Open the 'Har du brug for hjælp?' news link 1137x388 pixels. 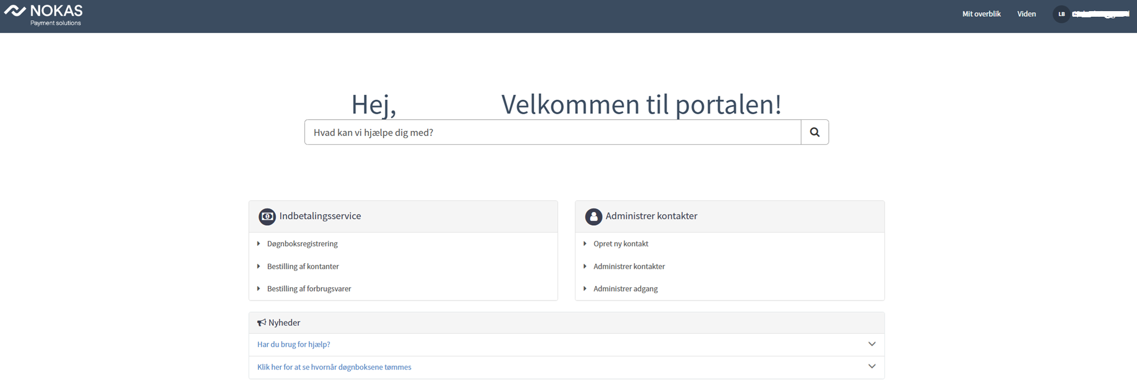coord(294,345)
